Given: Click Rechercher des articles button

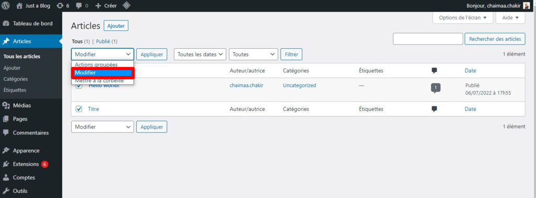Looking at the screenshot, I should 495,39.
